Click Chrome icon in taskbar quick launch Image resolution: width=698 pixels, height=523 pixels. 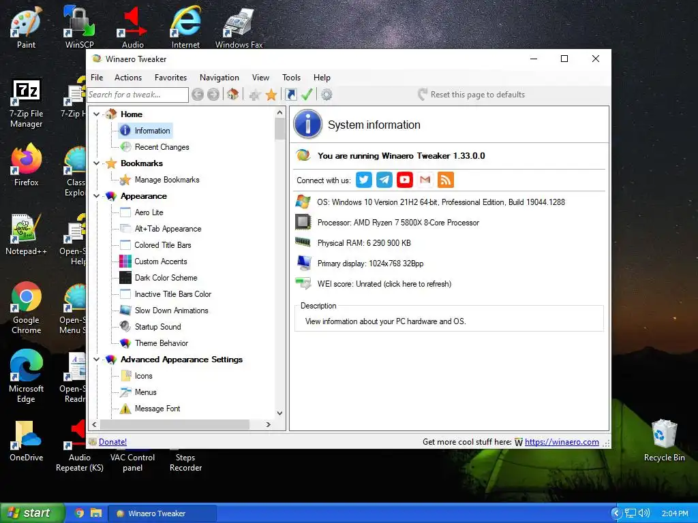79,513
